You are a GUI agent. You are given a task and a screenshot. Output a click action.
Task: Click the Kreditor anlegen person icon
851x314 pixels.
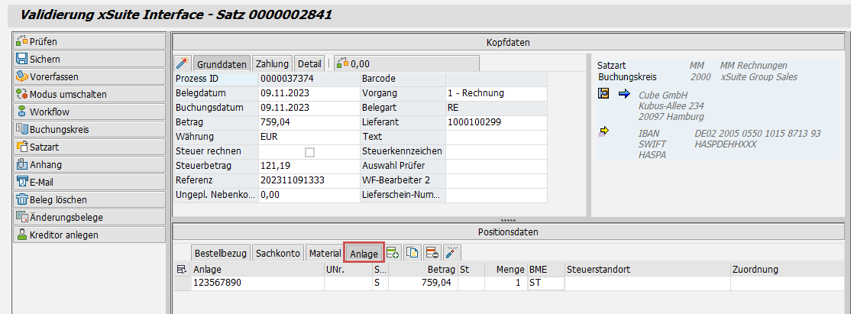(21, 235)
